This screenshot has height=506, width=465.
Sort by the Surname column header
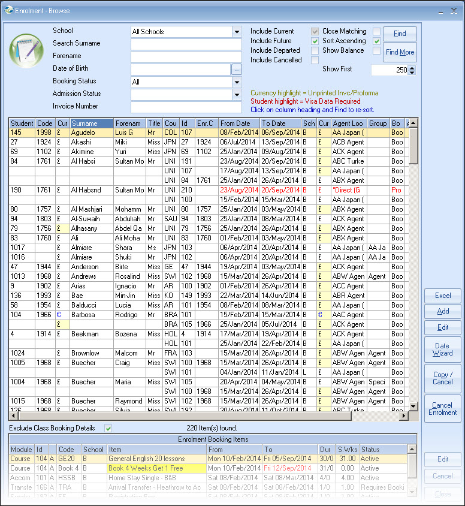coord(91,124)
